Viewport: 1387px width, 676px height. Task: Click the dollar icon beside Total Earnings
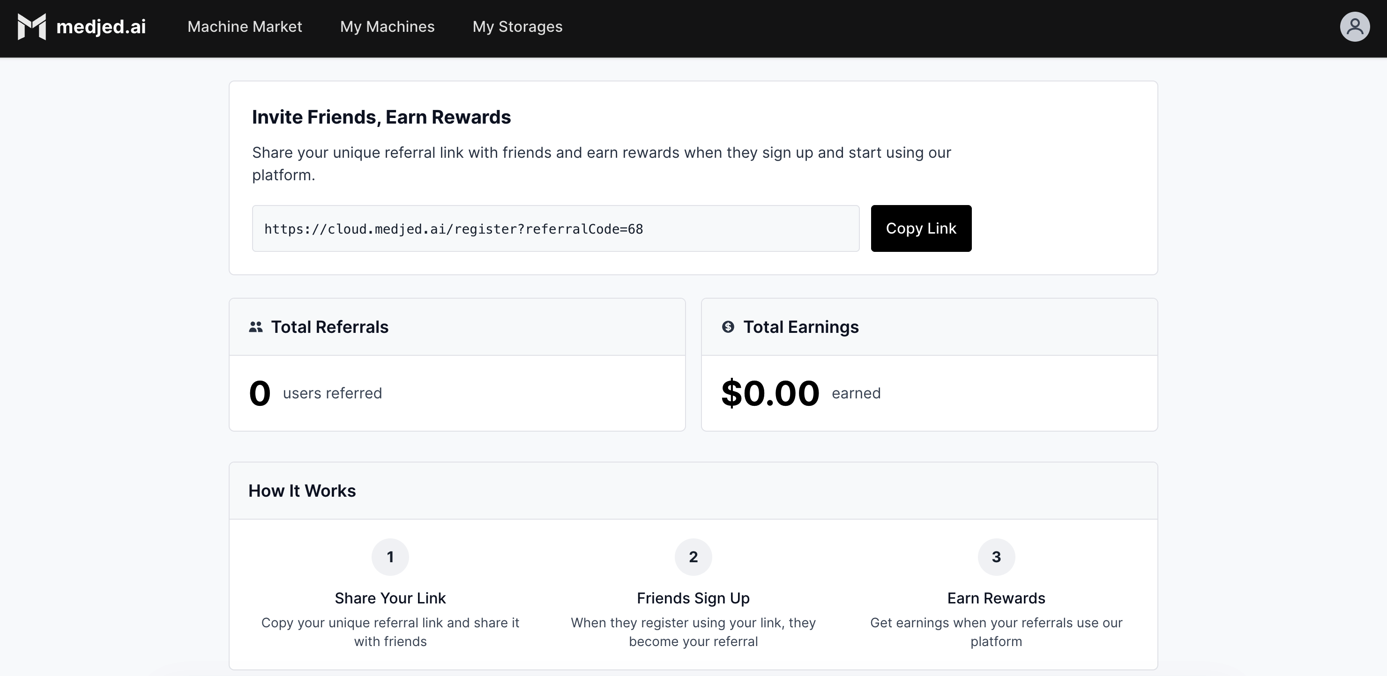point(728,326)
